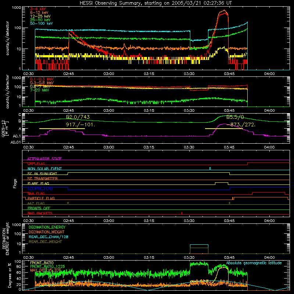The height and width of the screenshot is (294, 294).
Task: Click the cyan rear decimation box at 03:30
Action: click(199, 246)
